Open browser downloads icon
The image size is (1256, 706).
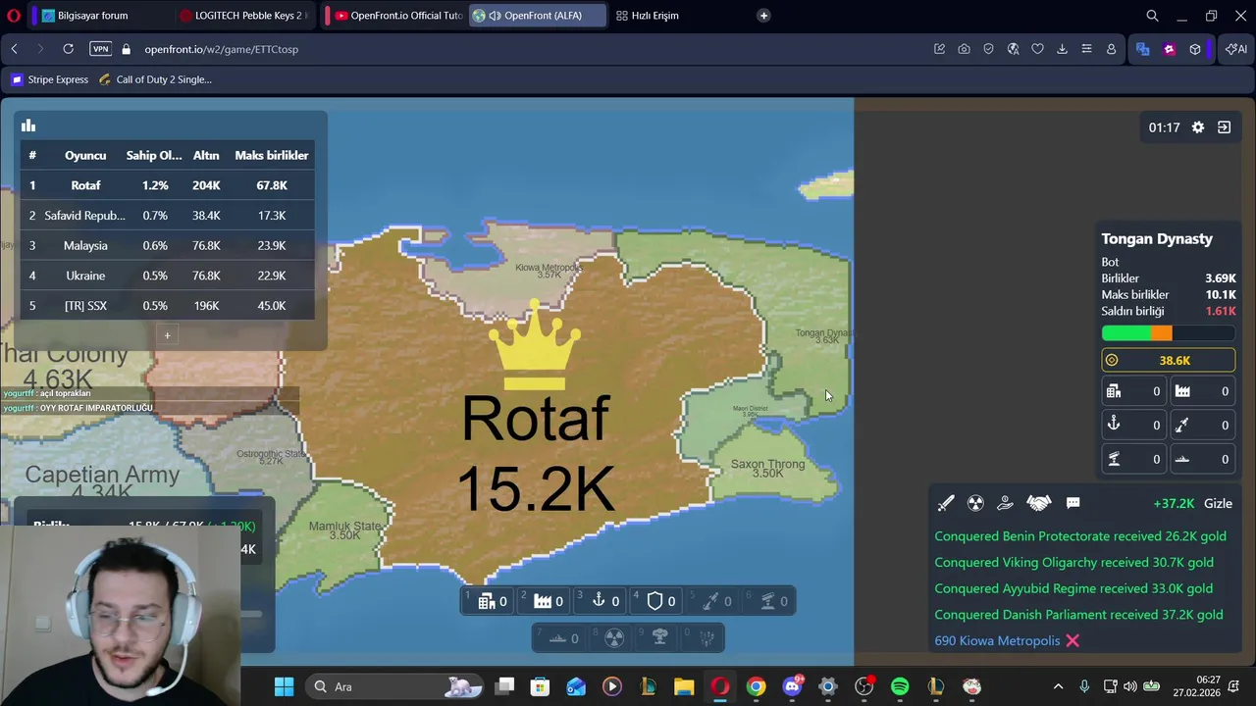(1062, 49)
